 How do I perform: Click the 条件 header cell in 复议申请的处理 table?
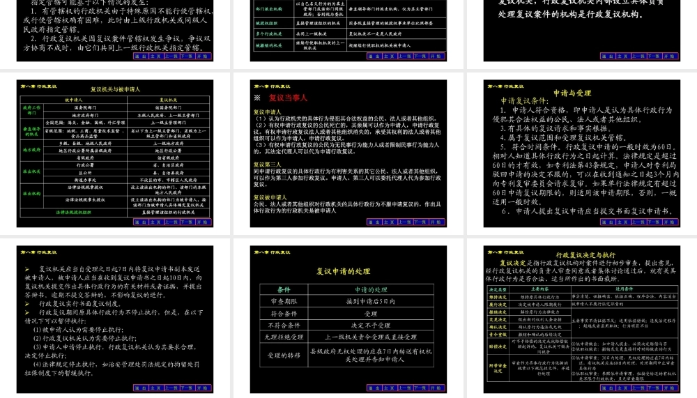(x=284, y=289)
